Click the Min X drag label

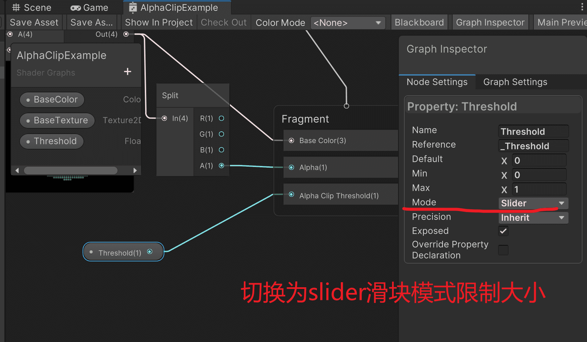[504, 175]
